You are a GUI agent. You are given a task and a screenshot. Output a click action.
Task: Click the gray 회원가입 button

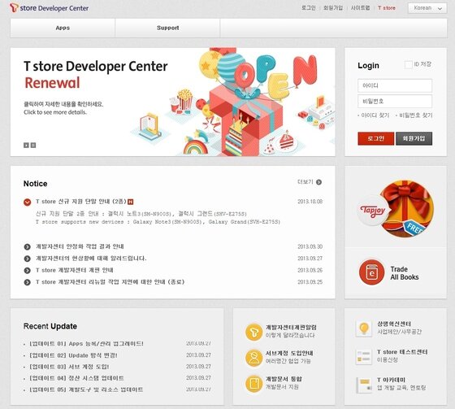click(x=414, y=138)
